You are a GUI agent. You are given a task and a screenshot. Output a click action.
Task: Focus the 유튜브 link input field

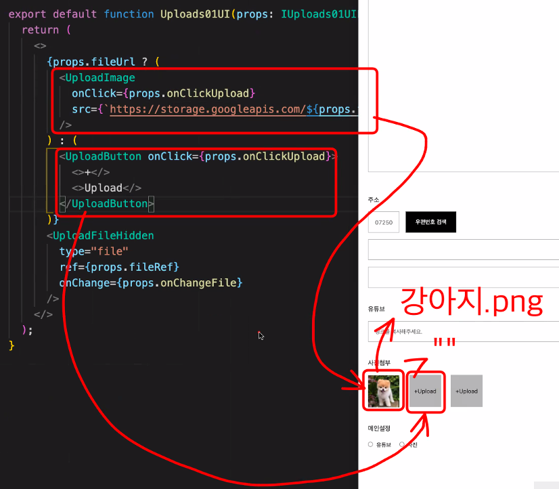pos(464,331)
